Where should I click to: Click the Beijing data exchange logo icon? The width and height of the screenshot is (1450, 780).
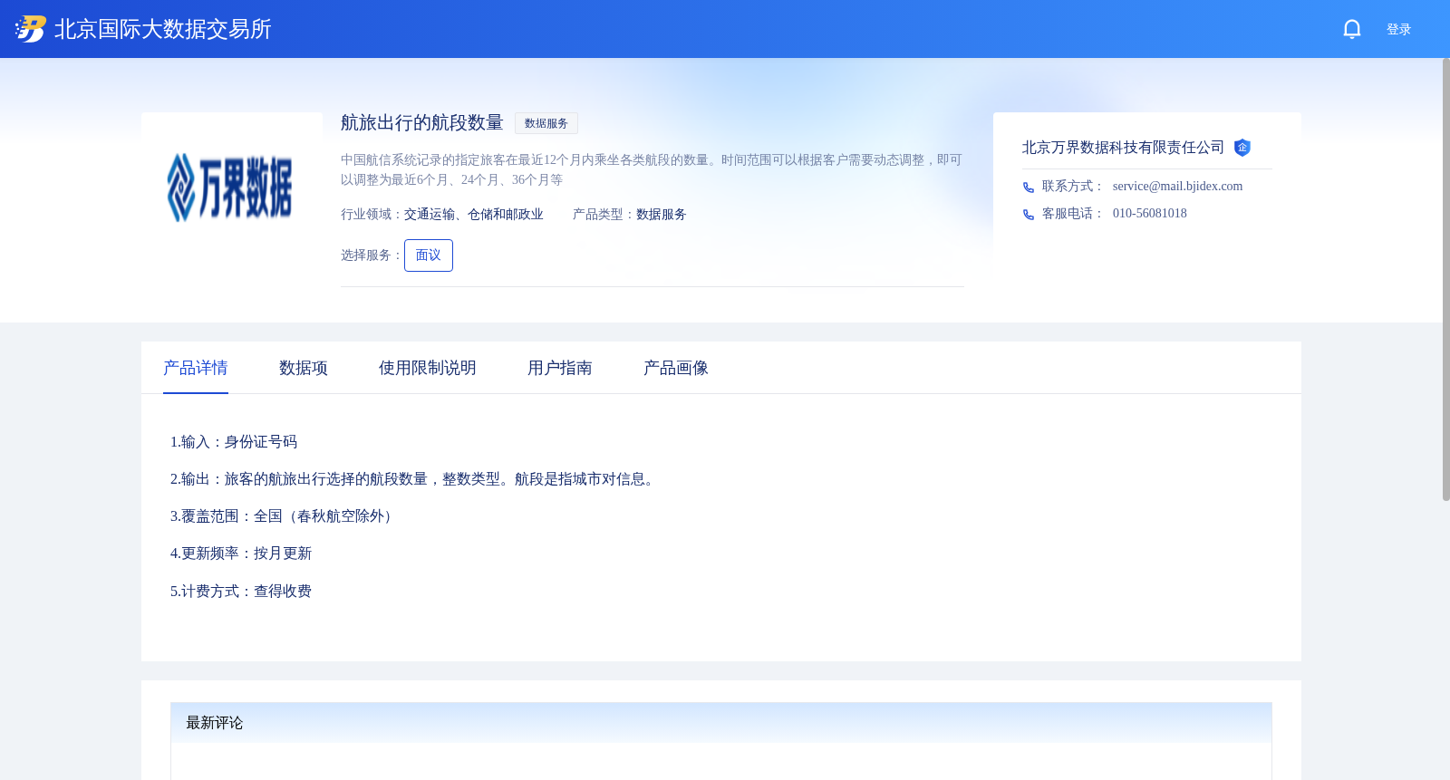(31, 29)
